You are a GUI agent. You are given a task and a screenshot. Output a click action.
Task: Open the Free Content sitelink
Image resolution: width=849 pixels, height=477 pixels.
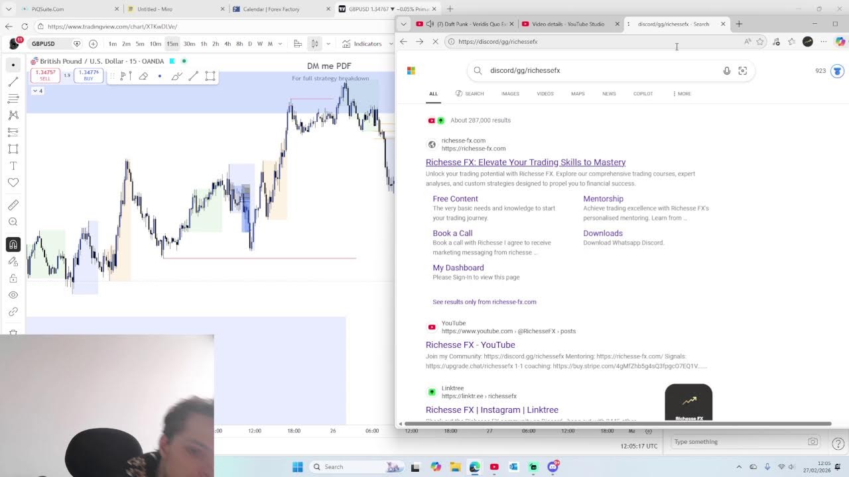455,199
